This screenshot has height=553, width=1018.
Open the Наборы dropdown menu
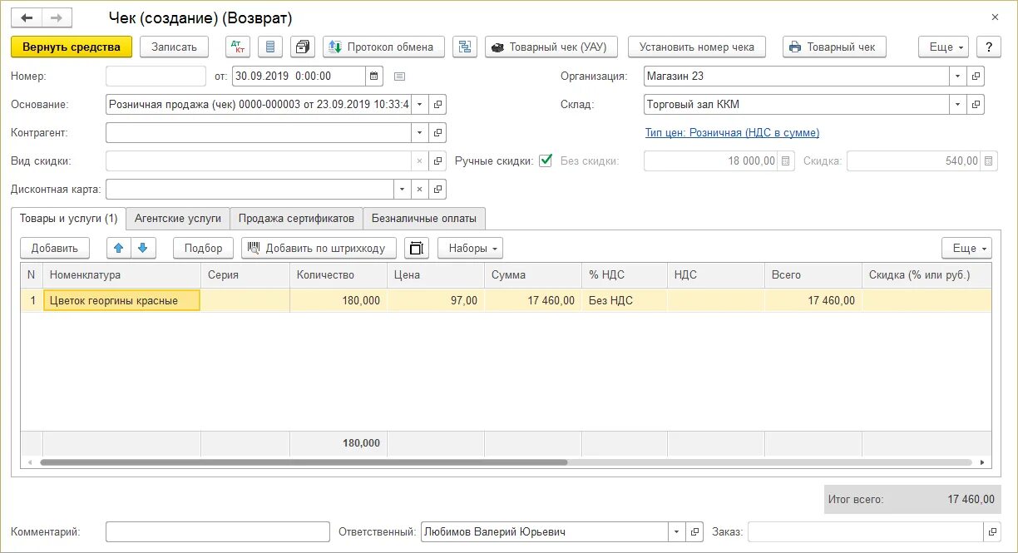tap(471, 248)
